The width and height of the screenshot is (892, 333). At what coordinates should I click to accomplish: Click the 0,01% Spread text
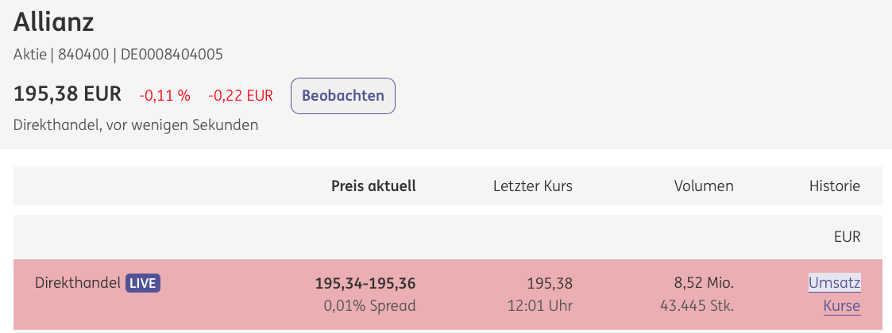pos(369,306)
